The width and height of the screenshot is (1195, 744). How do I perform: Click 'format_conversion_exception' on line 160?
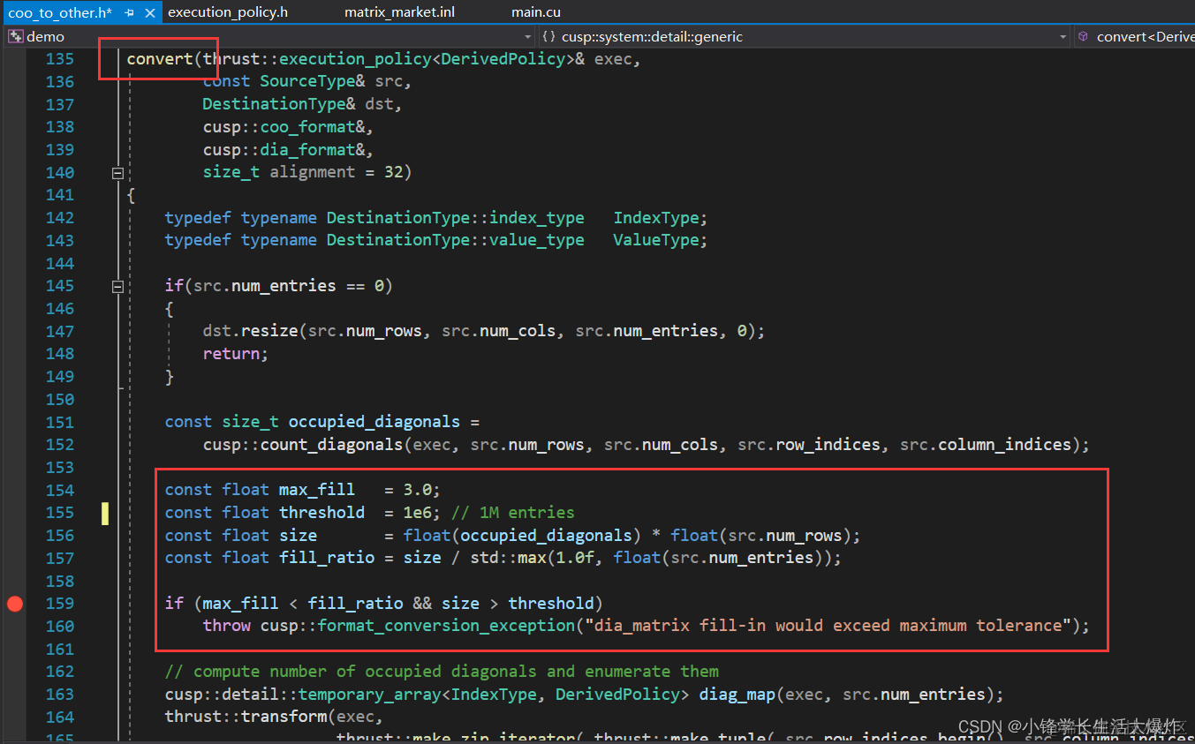tap(446, 626)
